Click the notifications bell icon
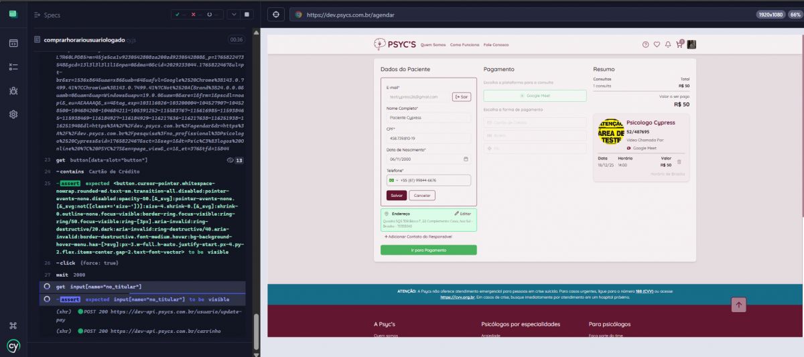This screenshot has height=357, width=804. point(667,45)
